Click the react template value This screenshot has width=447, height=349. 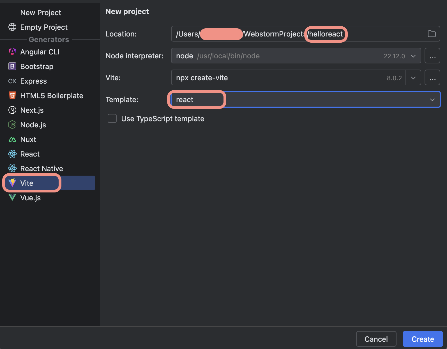185,100
